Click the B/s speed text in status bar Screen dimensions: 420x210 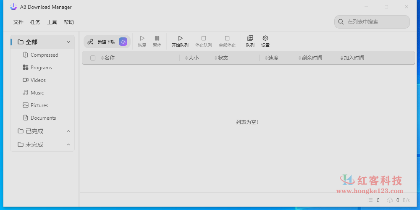[x=406, y=200]
